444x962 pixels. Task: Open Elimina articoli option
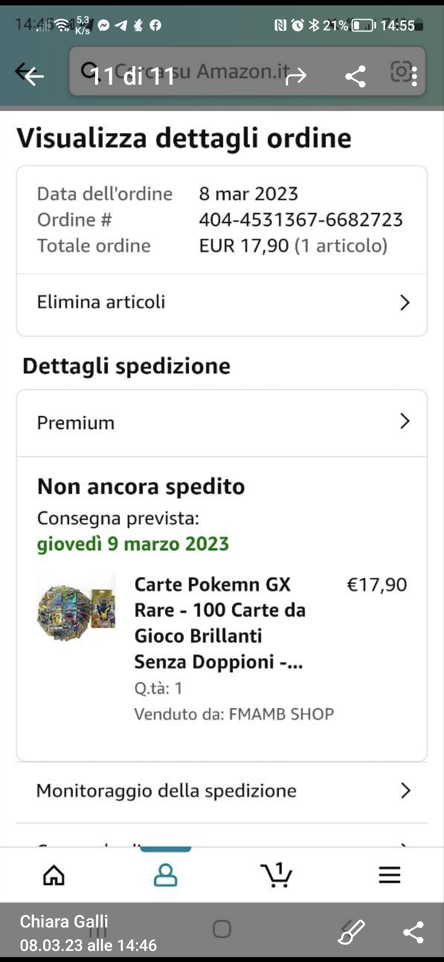(101, 302)
